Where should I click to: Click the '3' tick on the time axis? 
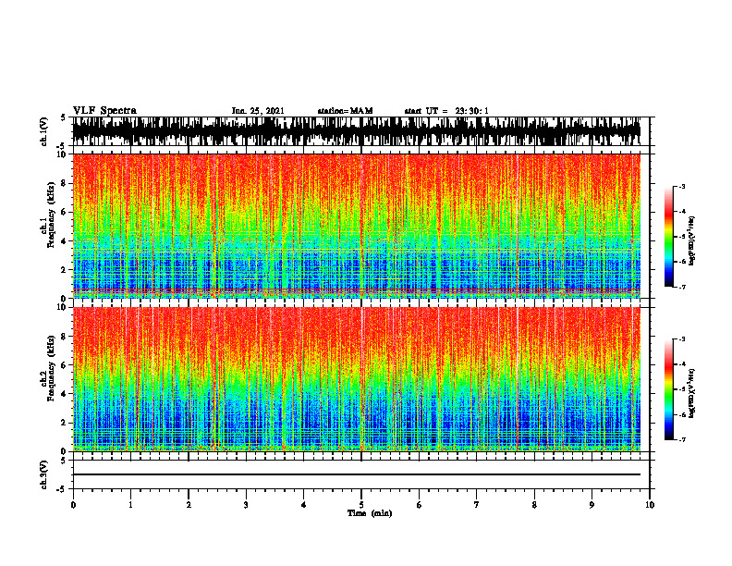click(x=246, y=505)
